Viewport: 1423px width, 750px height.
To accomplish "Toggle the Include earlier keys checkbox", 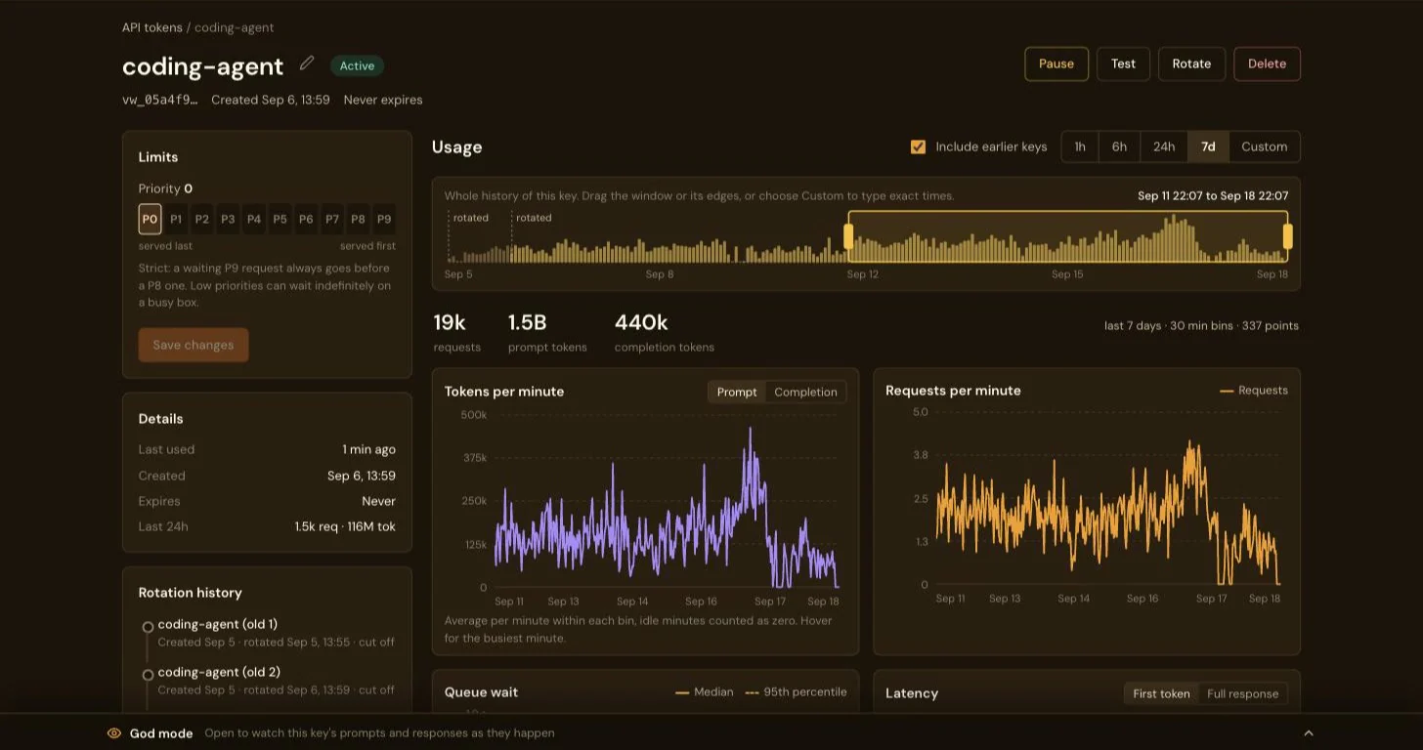I will [918, 146].
